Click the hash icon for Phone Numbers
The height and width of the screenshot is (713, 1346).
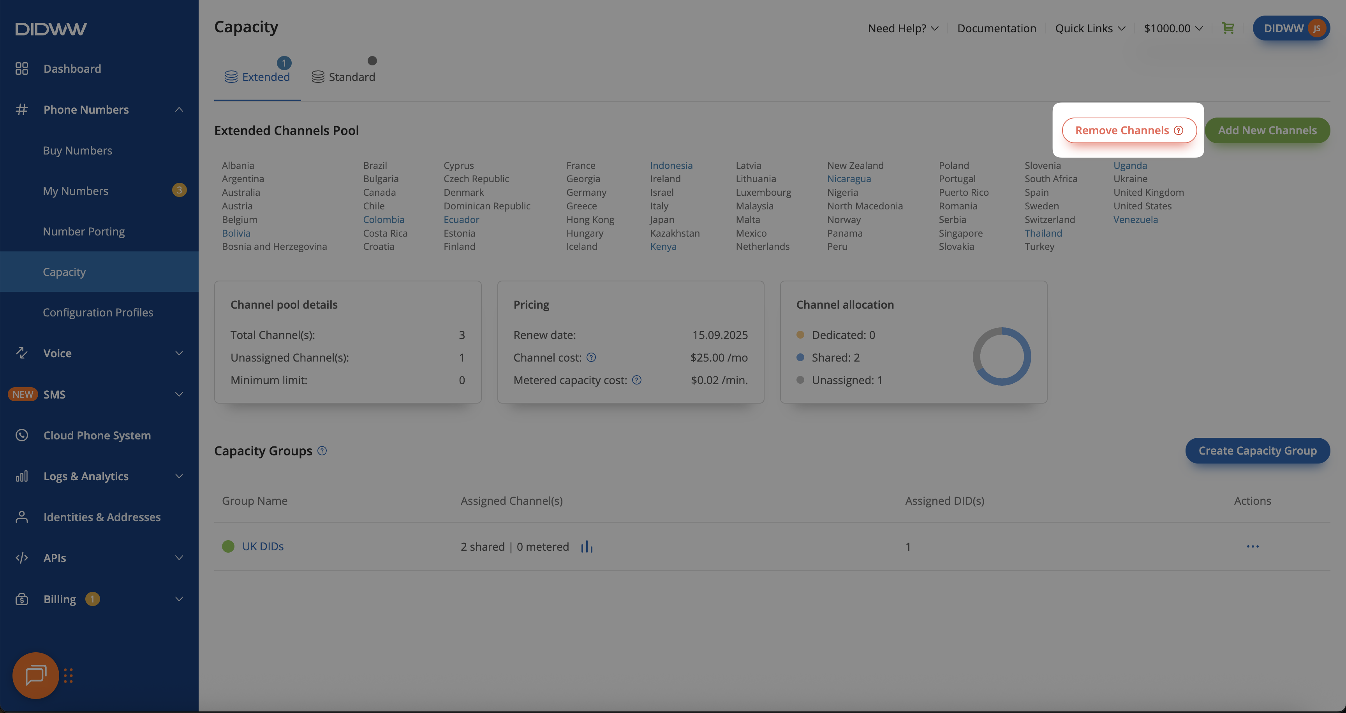21,109
